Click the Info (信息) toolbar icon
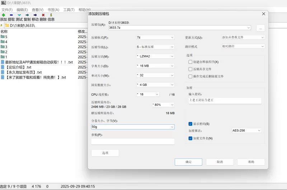 coord(51,15)
